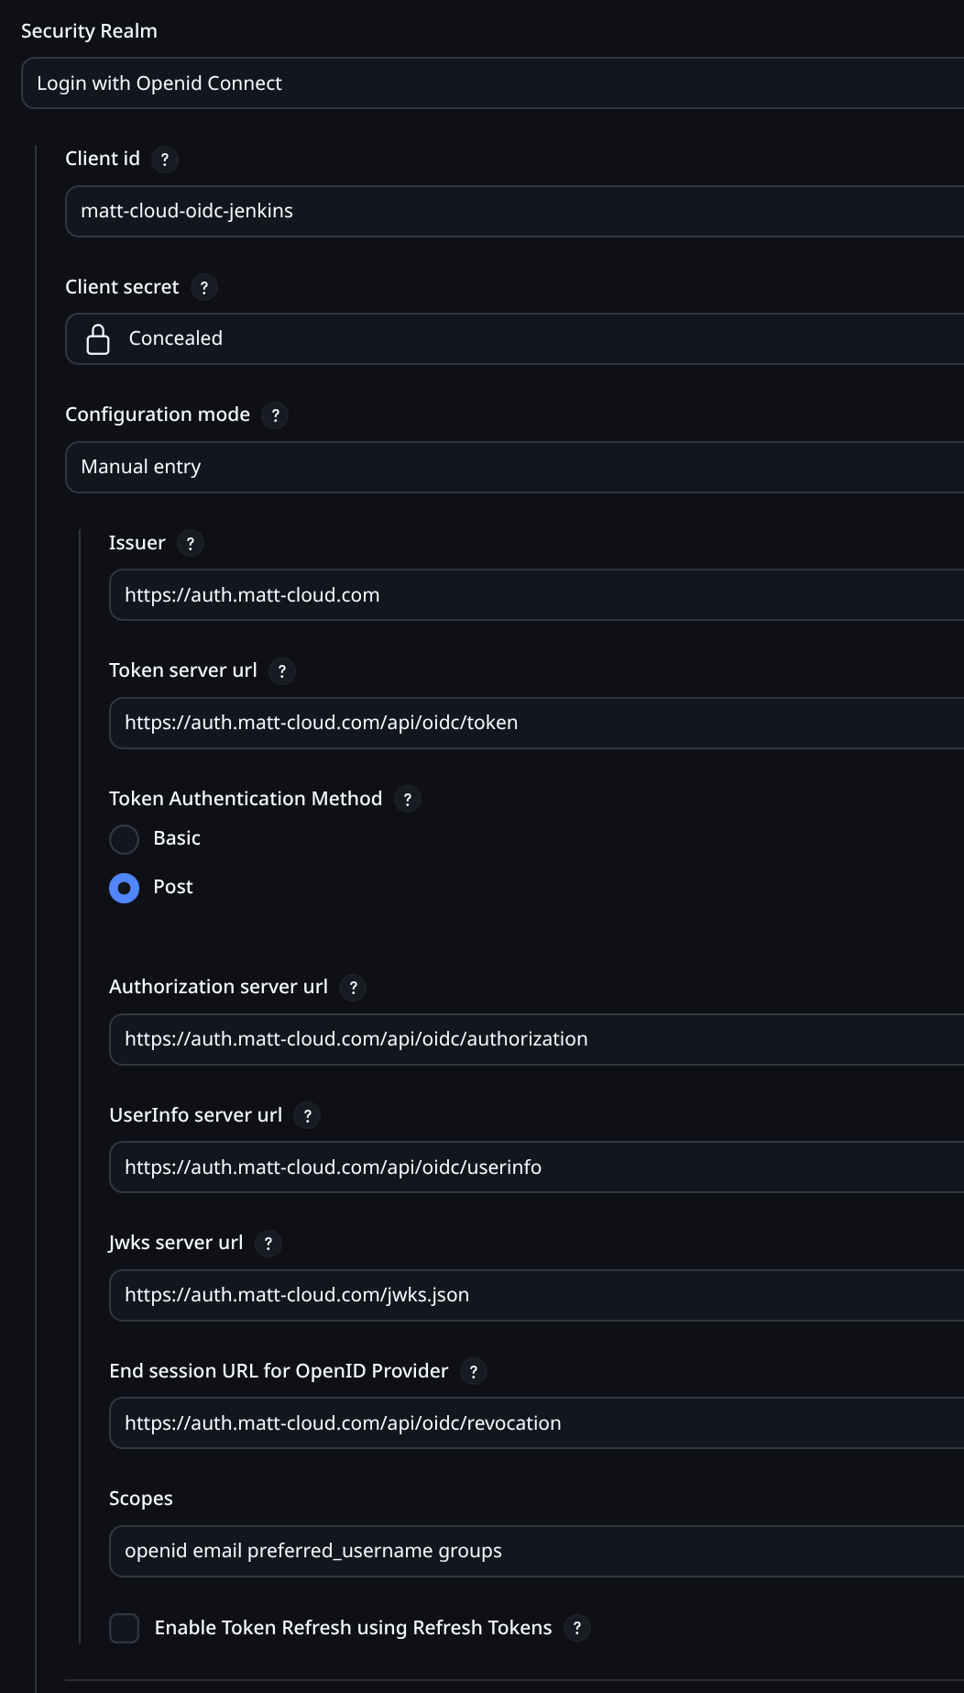Show End session URL help
The image size is (964, 1693).
coord(473,1372)
